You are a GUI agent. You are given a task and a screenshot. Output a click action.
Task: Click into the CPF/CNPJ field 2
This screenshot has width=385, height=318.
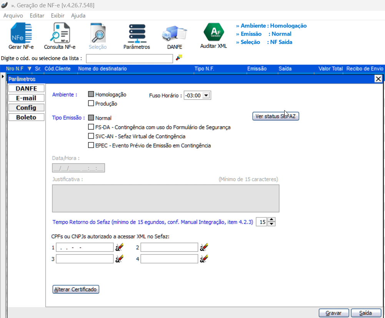click(x=169, y=247)
